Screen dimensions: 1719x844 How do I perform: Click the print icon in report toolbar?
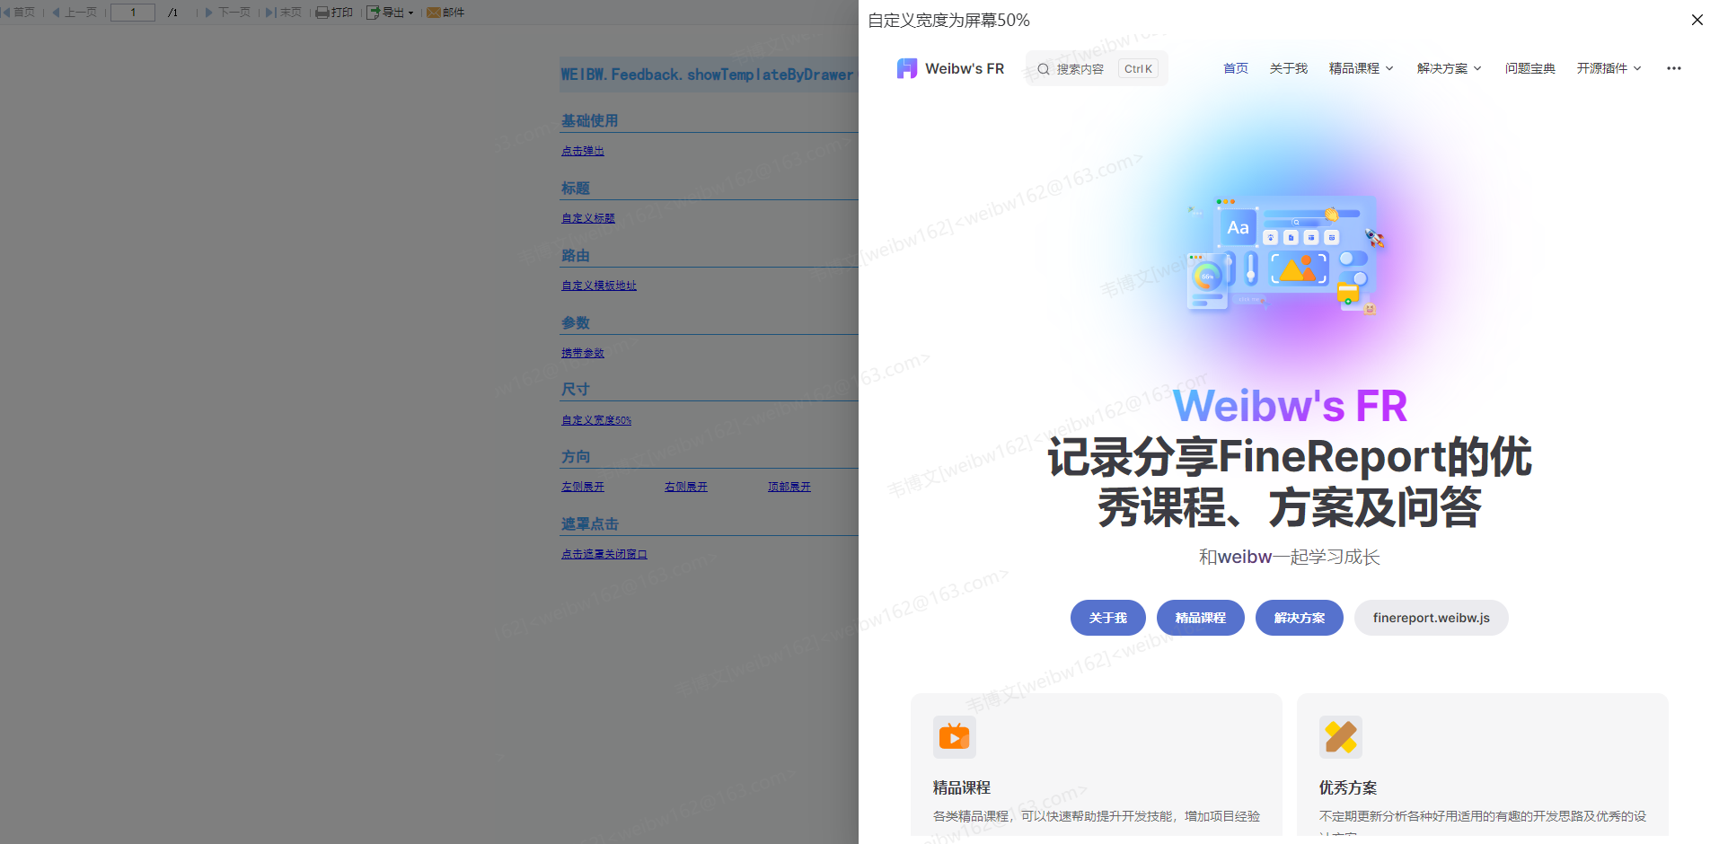click(x=322, y=13)
